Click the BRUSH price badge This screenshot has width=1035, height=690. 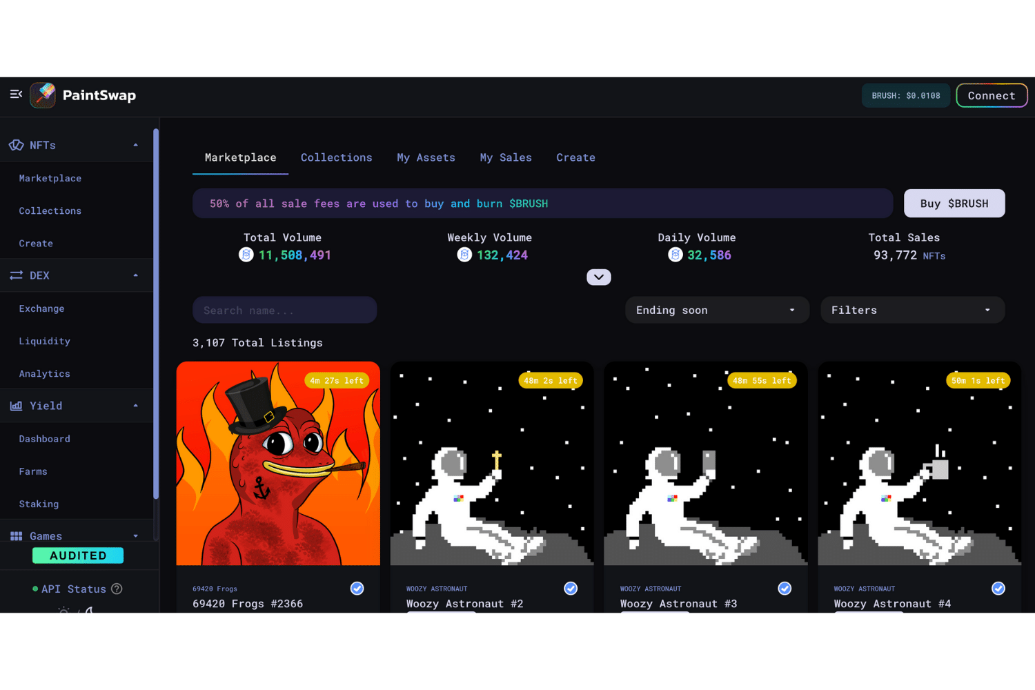pos(906,95)
